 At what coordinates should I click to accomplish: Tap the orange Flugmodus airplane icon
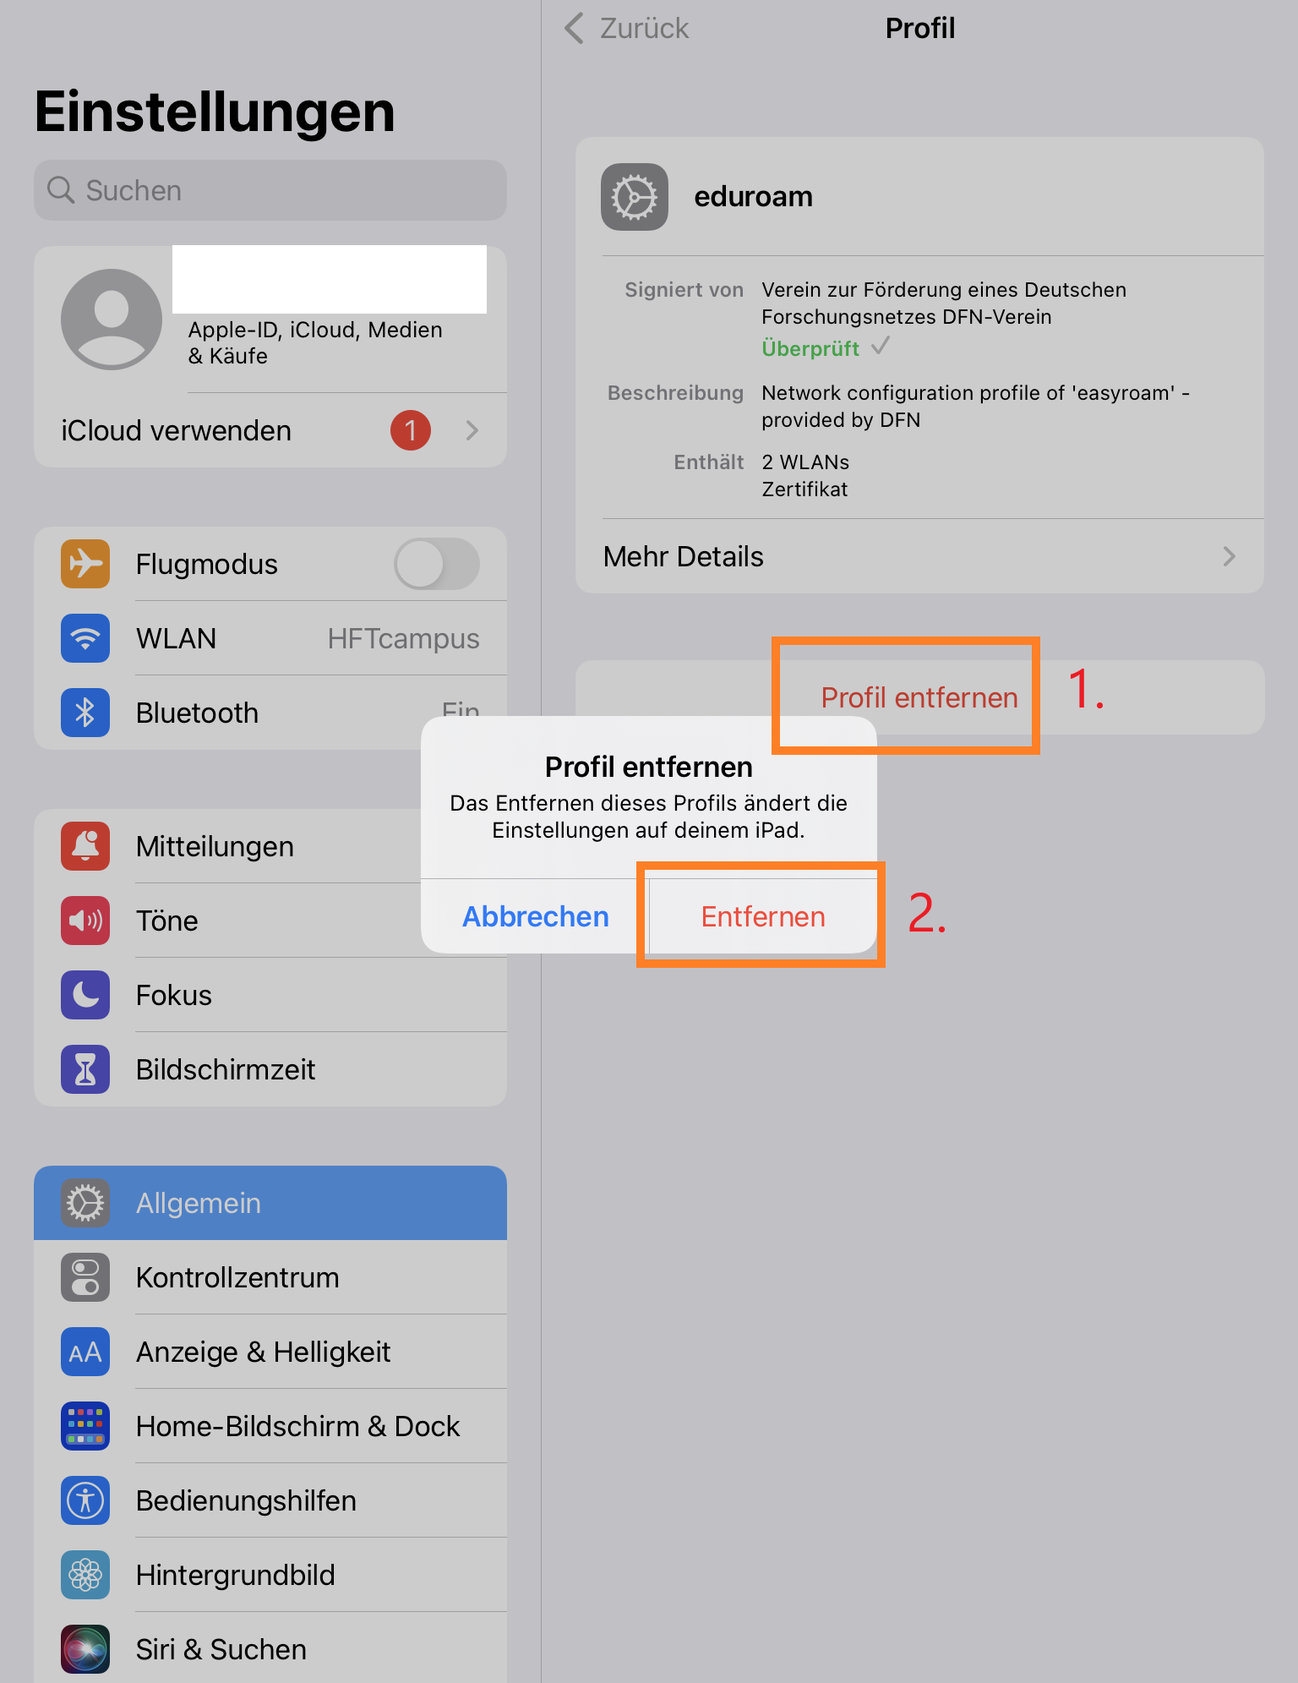coord(85,564)
